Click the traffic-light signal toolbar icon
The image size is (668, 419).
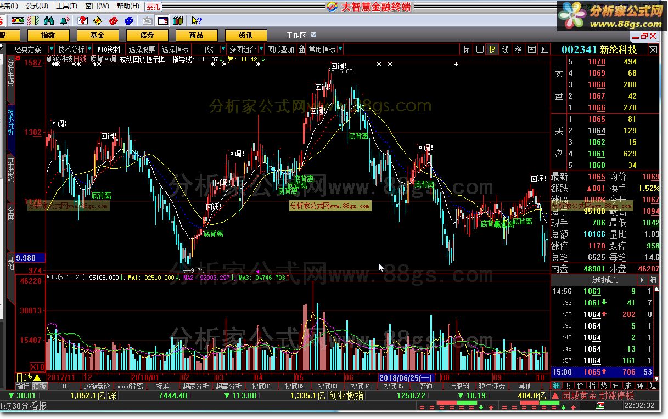[18, 21]
